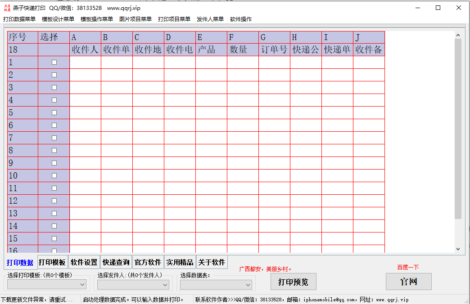The width and height of the screenshot is (470, 304).
Task: Click the 数量 cell in row 5
Action: point(243,112)
